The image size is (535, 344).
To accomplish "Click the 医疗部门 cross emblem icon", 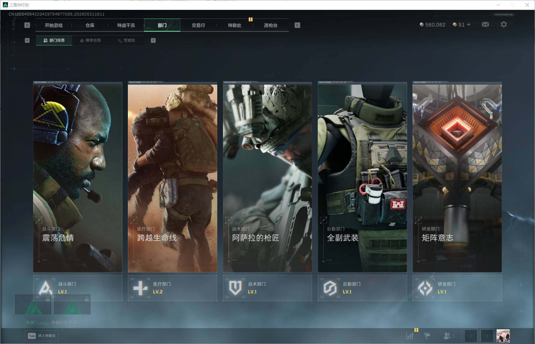I will [x=140, y=288].
